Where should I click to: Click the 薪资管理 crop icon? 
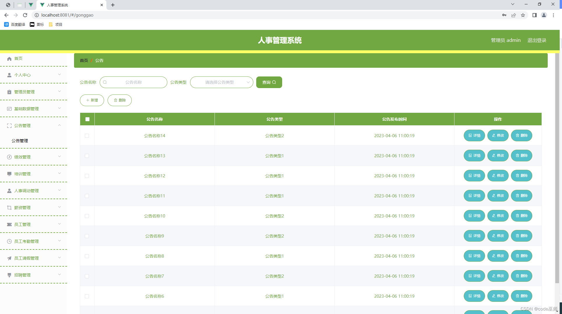click(9, 208)
